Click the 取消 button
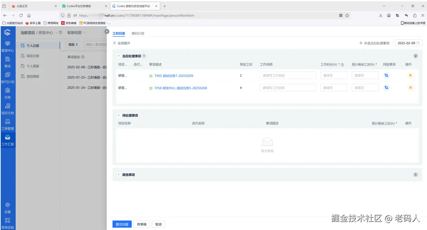This screenshot has height=230, width=427. [158, 224]
